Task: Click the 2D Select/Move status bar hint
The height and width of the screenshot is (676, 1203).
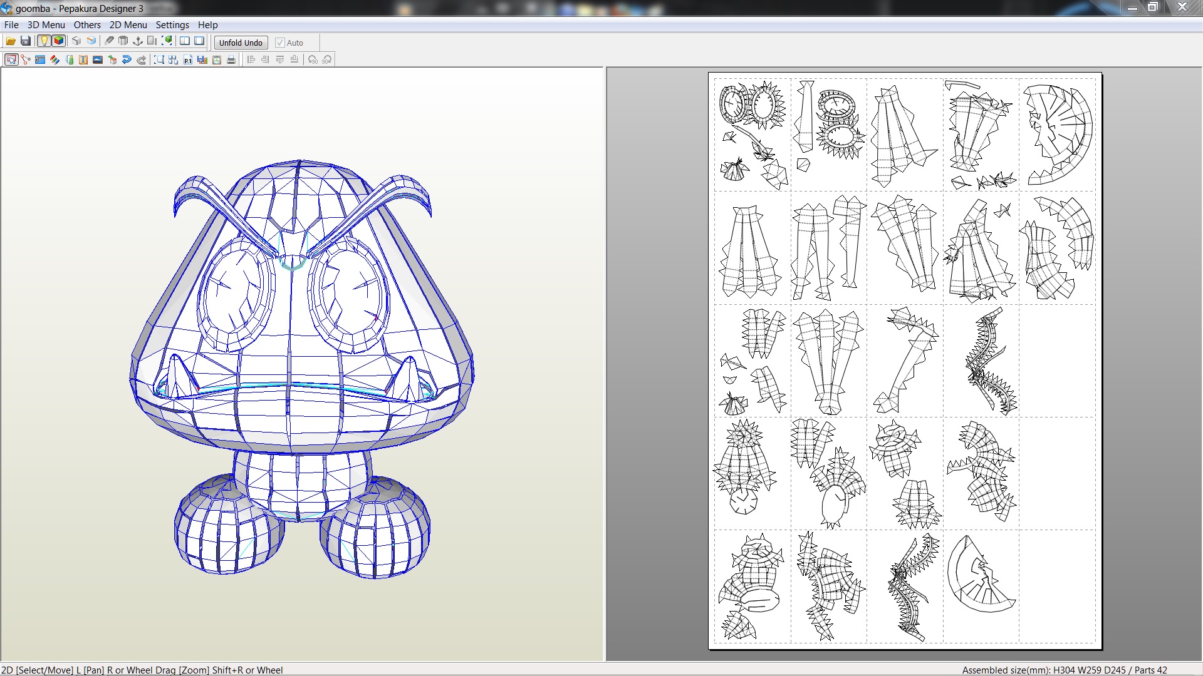Action: [142, 670]
